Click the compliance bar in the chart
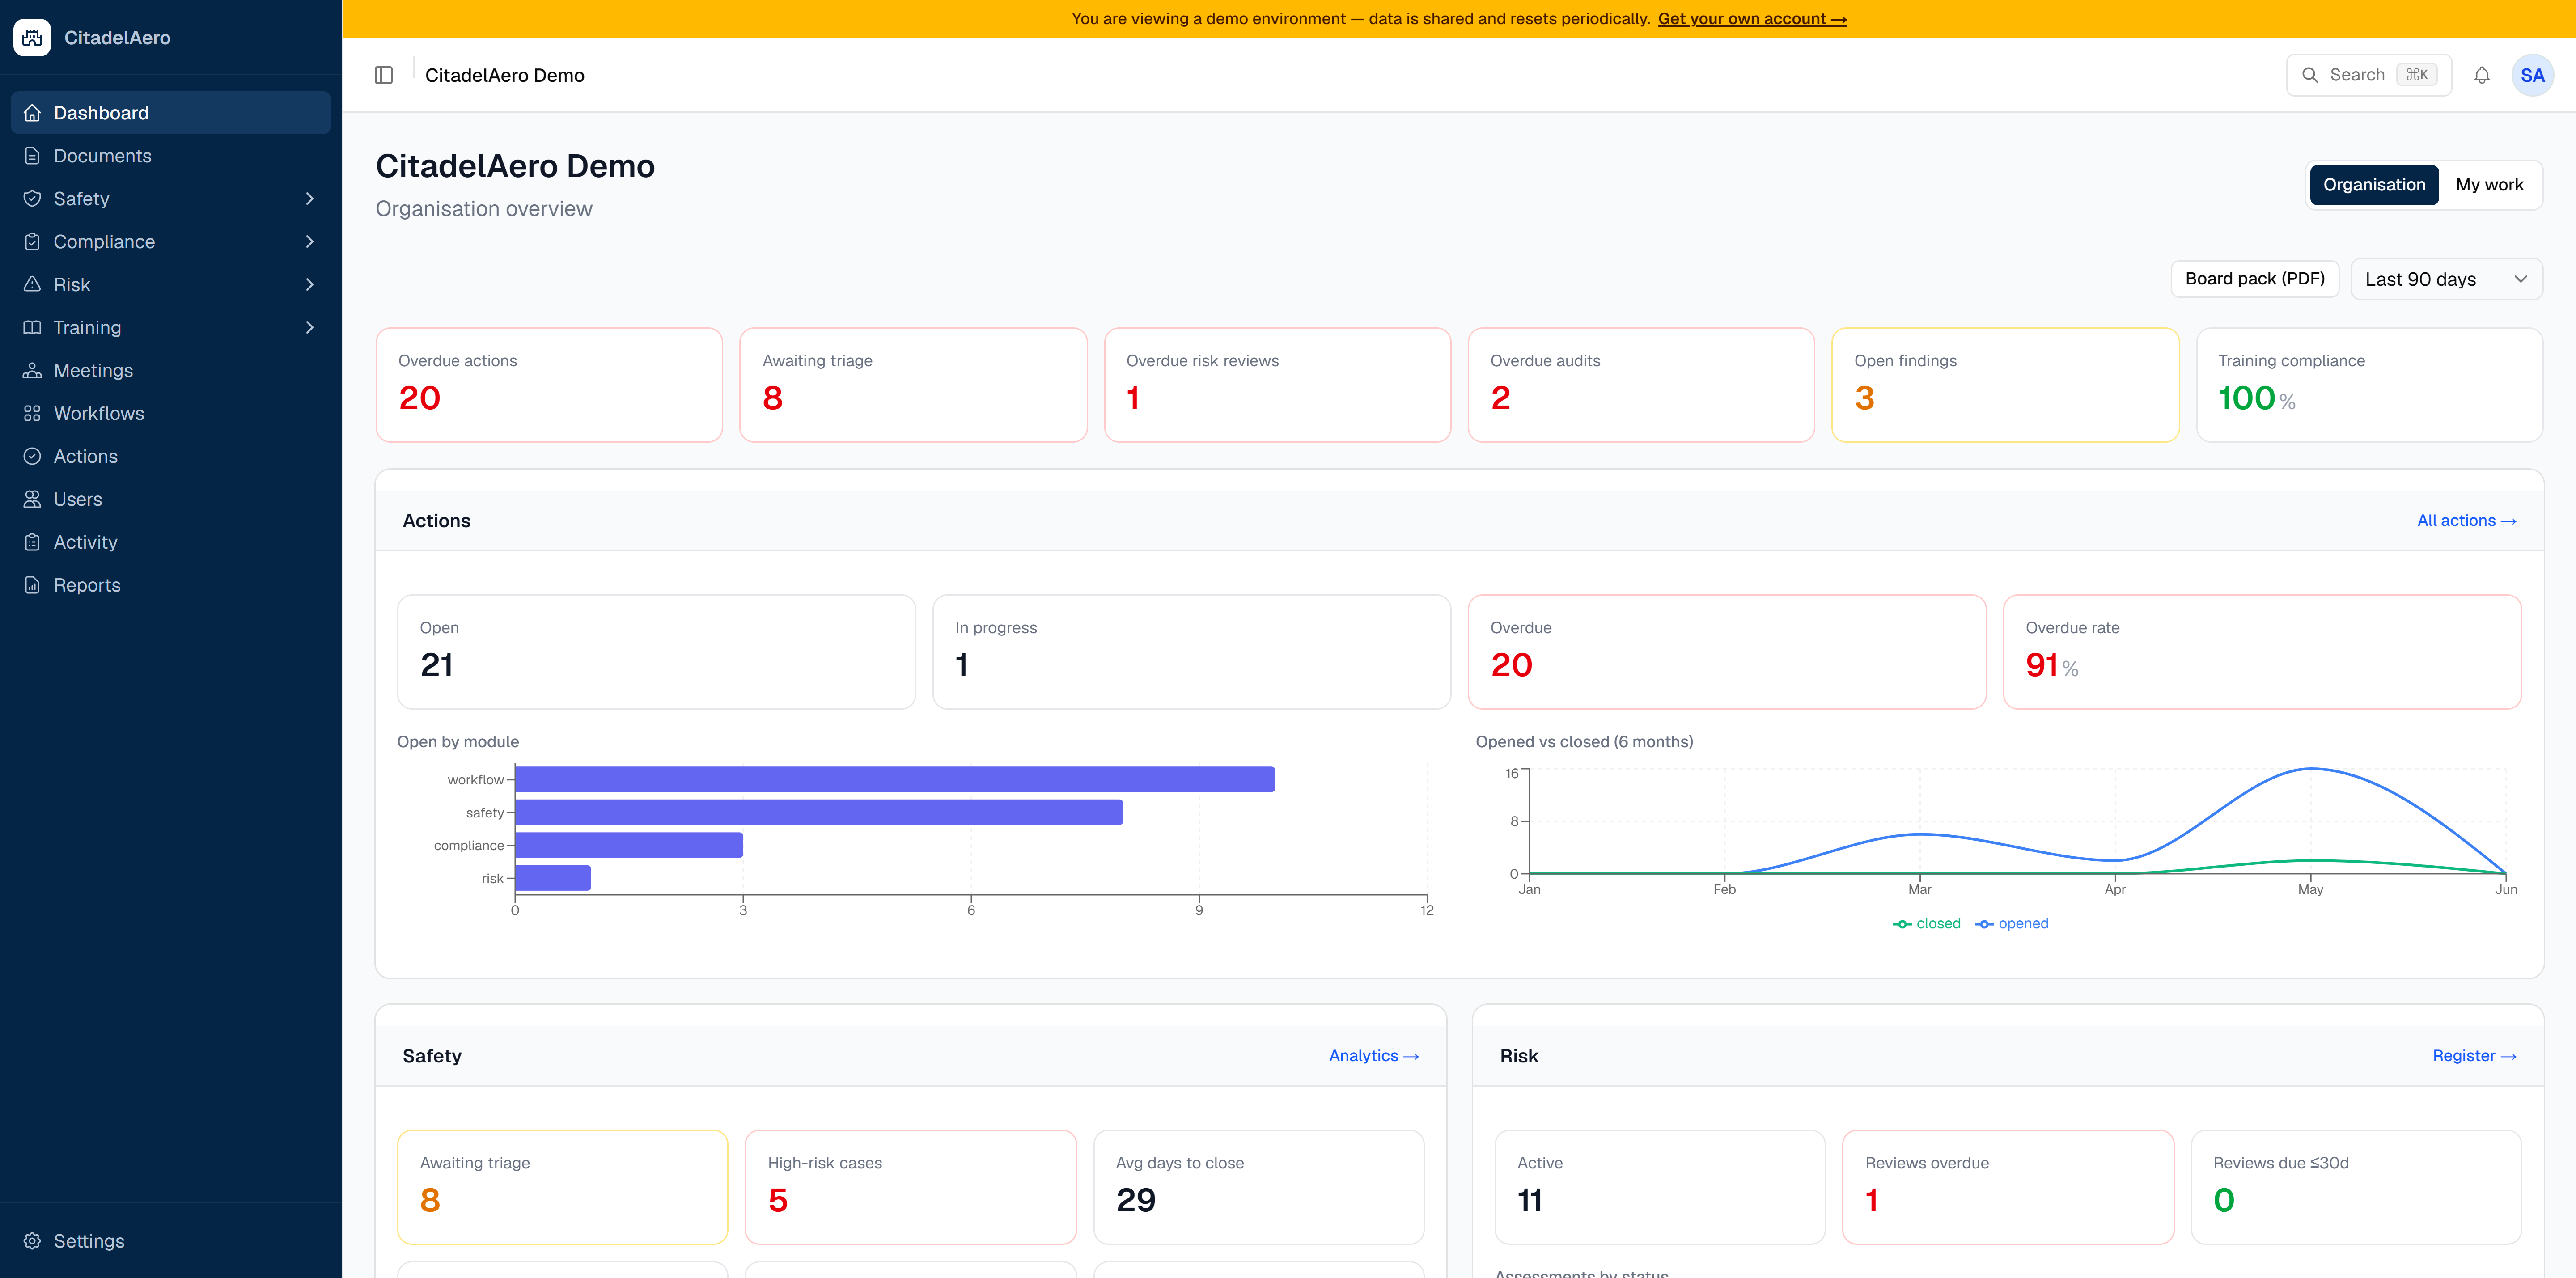Screen dimensions: 2576x1278 coord(629,845)
